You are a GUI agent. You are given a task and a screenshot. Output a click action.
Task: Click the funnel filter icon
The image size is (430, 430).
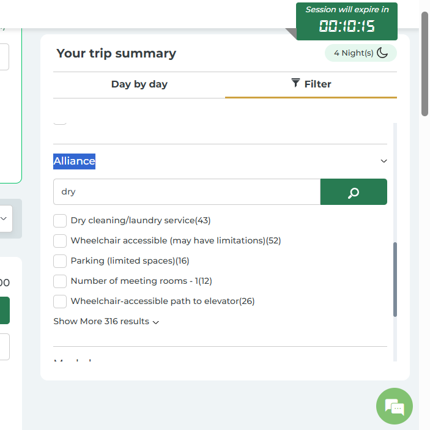(296, 83)
